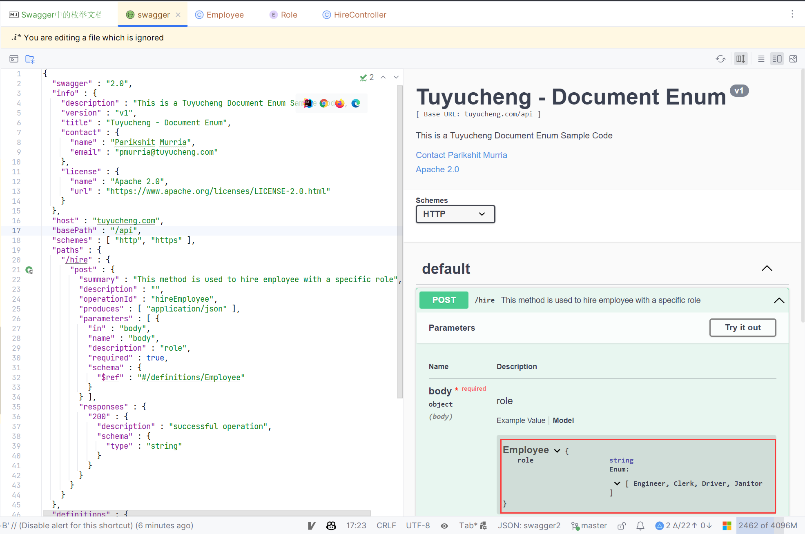Click the 2 Δ/22↑ 0↓ git status widget
The height and width of the screenshot is (534, 805).
point(683,526)
